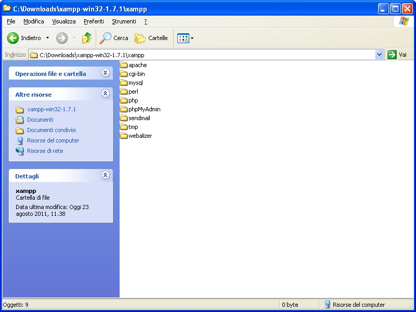This screenshot has height=312, width=416.
Task: Select the webalizer folder
Action: [139, 136]
